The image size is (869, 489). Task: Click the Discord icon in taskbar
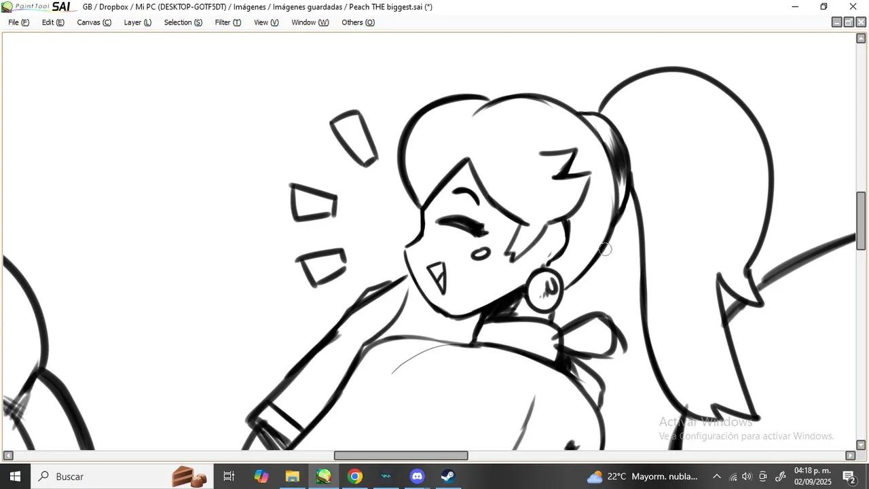pyautogui.click(x=417, y=476)
